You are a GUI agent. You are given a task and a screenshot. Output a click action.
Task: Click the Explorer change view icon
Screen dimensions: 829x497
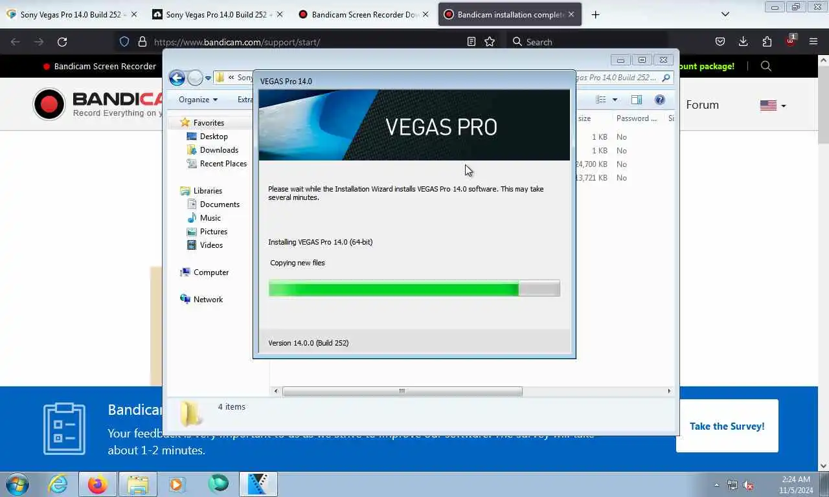pos(600,100)
